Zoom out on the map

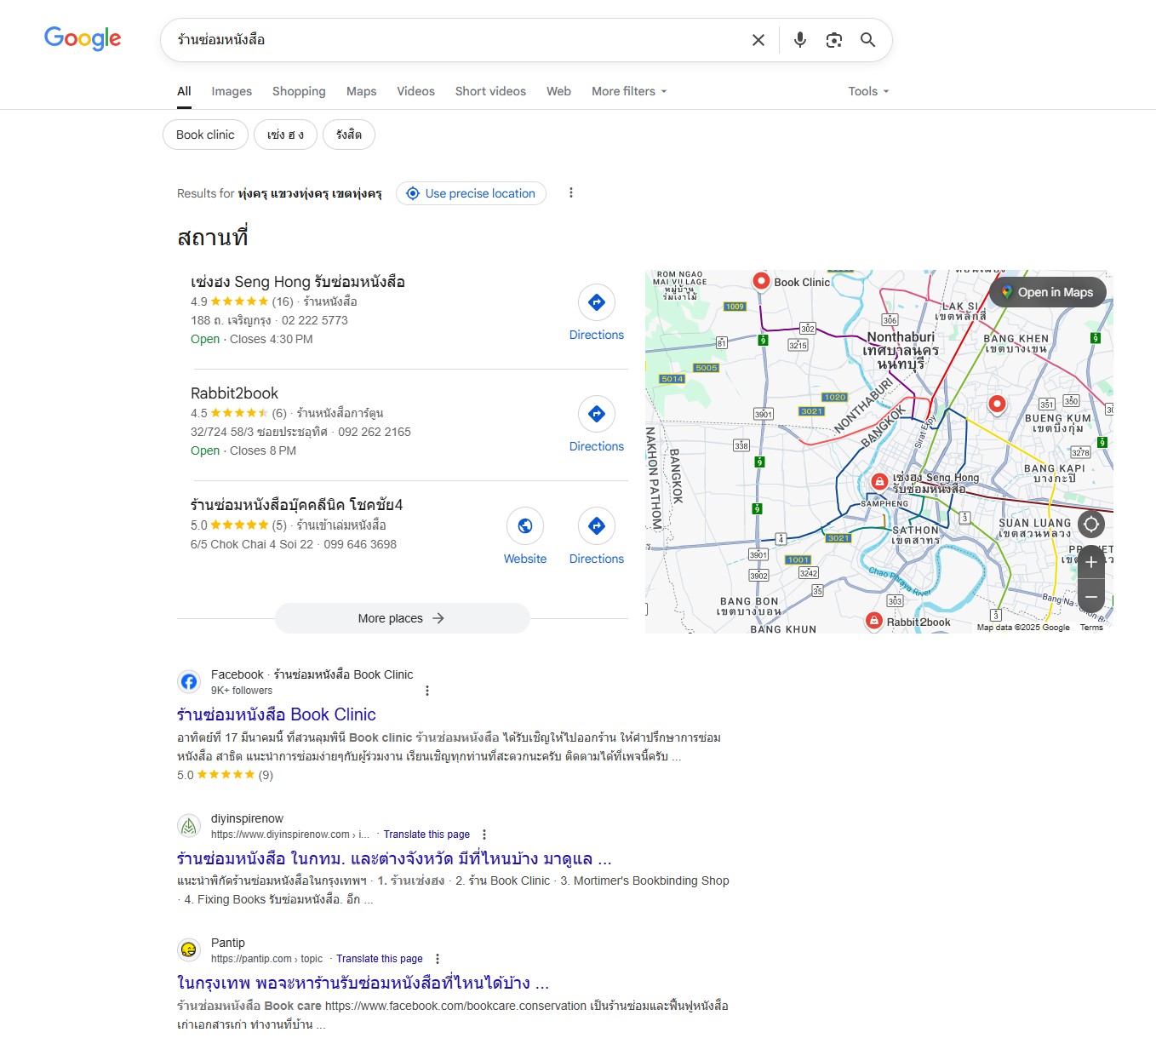point(1090,597)
